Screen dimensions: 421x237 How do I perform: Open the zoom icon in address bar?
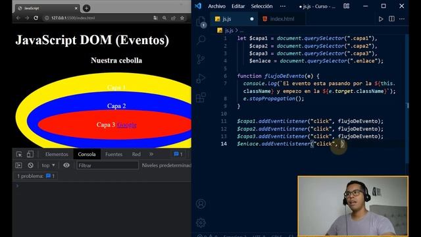point(164,18)
